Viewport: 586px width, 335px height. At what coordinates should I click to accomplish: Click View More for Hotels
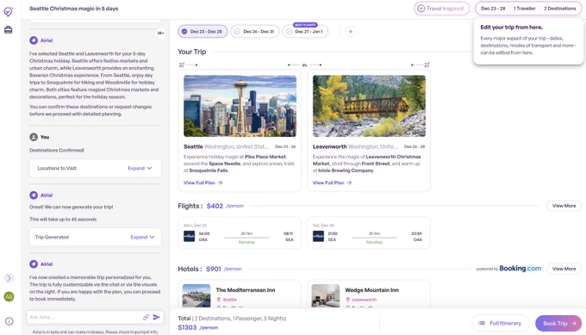click(564, 269)
